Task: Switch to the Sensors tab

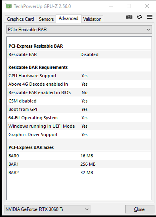Action: pyautogui.click(x=46, y=19)
